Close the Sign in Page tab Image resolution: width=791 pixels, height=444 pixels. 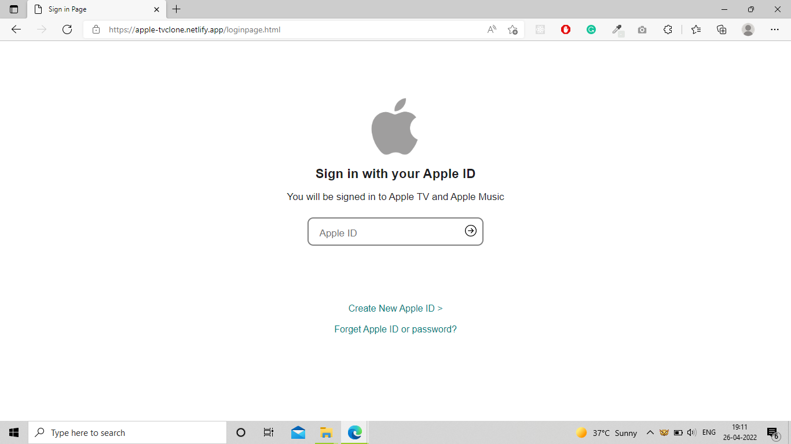pos(156,9)
